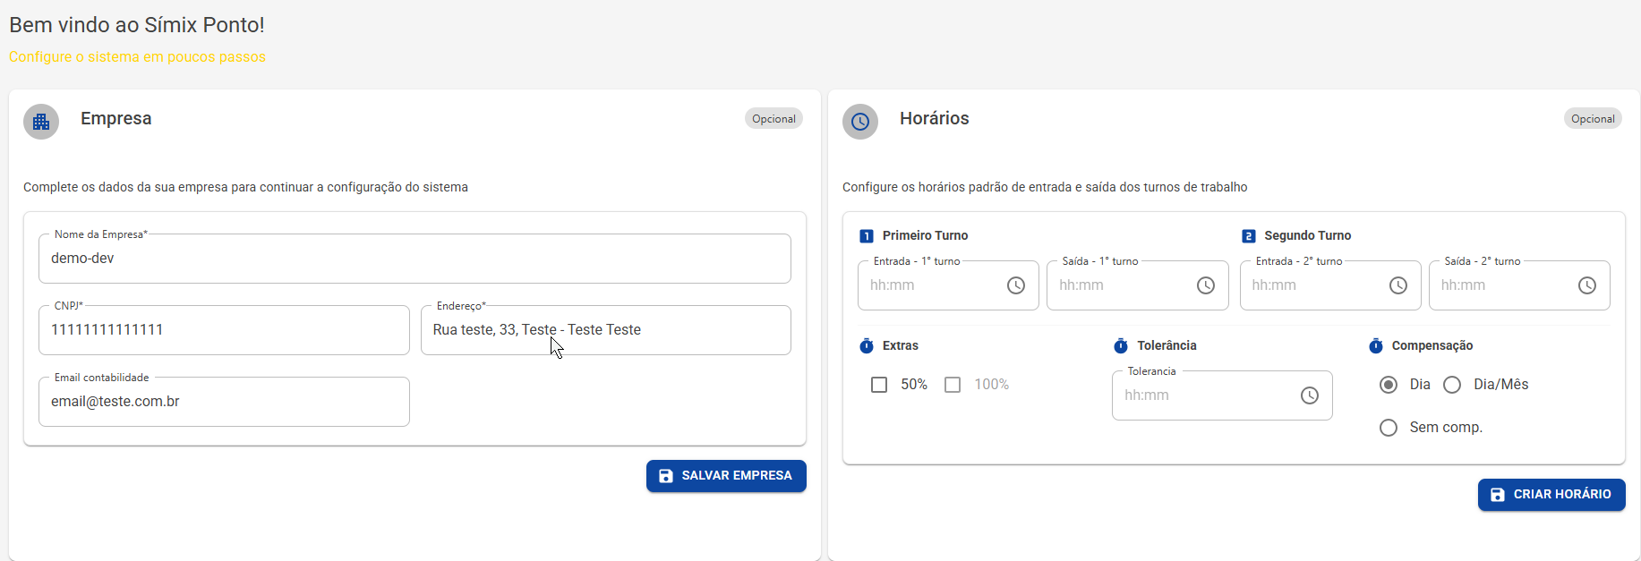The image size is (1641, 561).
Task: Save company with Salvar Empresa button
Action: [726, 476]
